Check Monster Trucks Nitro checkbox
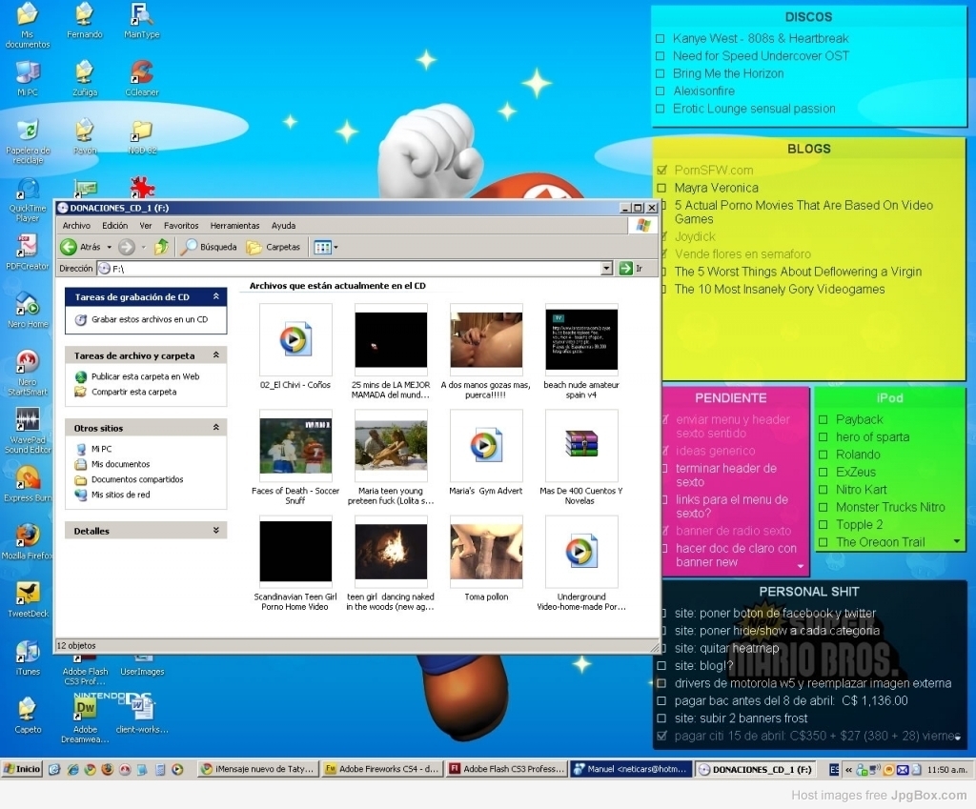Viewport: 976px width, 809px height. click(x=823, y=507)
